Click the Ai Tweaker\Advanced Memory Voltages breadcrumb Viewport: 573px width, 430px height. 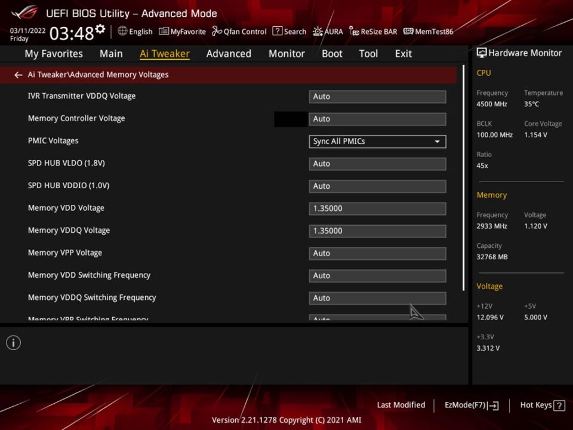98,75
